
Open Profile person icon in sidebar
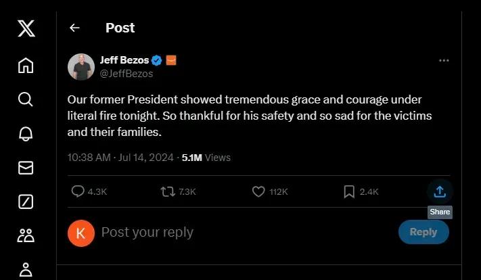click(x=26, y=269)
